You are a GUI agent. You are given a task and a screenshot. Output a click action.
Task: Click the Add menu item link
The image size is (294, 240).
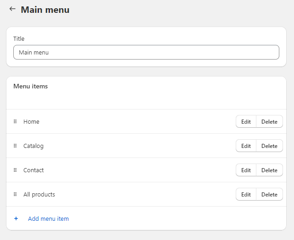(x=48, y=218)
